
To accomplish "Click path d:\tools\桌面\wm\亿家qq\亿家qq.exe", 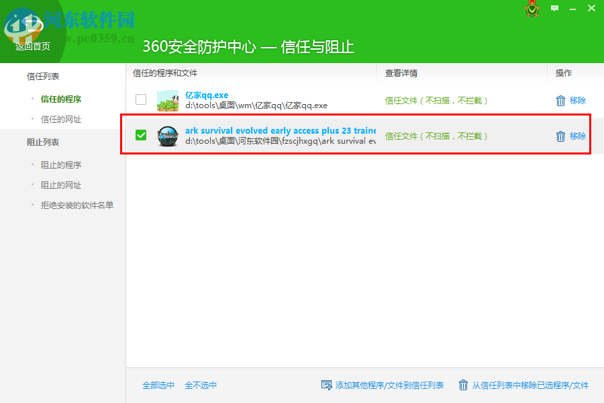I will point(256,105).
